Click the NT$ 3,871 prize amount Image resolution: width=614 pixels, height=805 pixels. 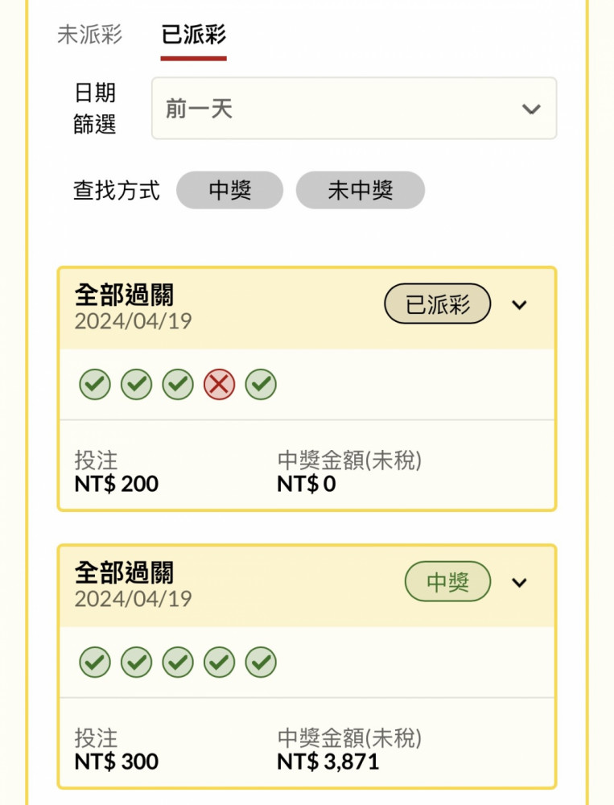pyautogui.click(x=328, y=762)
